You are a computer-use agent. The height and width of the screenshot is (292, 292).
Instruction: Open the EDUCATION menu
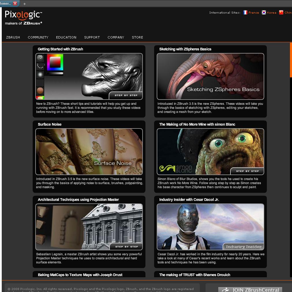[x=66, y=37]
